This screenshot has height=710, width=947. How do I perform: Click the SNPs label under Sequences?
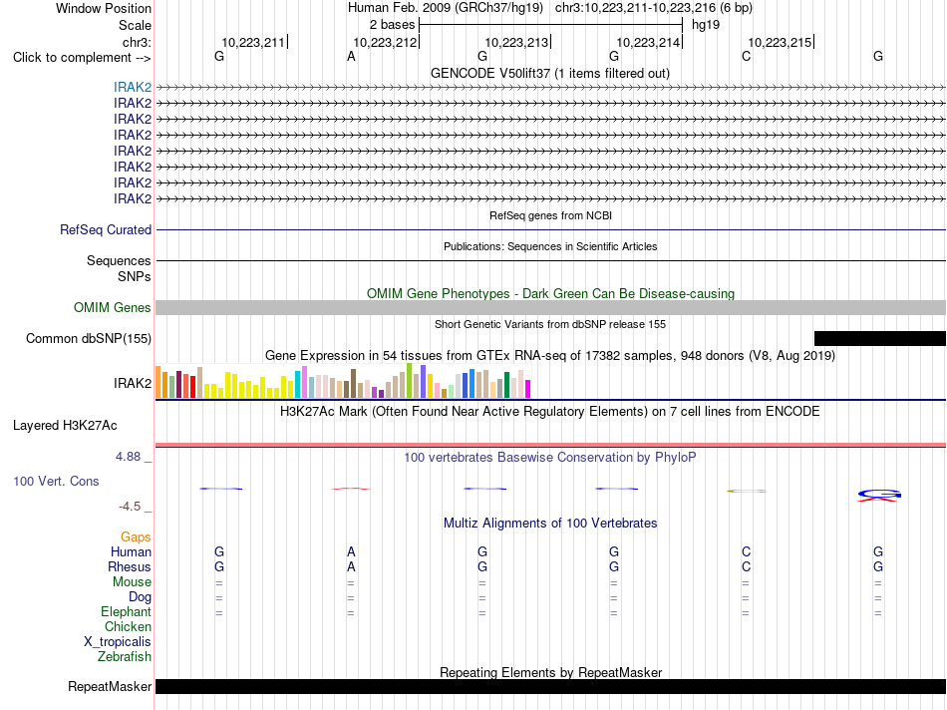pos(135,276)
